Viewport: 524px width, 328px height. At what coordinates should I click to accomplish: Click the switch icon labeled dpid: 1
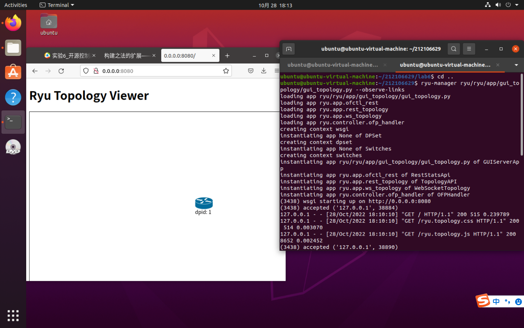[x=204, y=203]
